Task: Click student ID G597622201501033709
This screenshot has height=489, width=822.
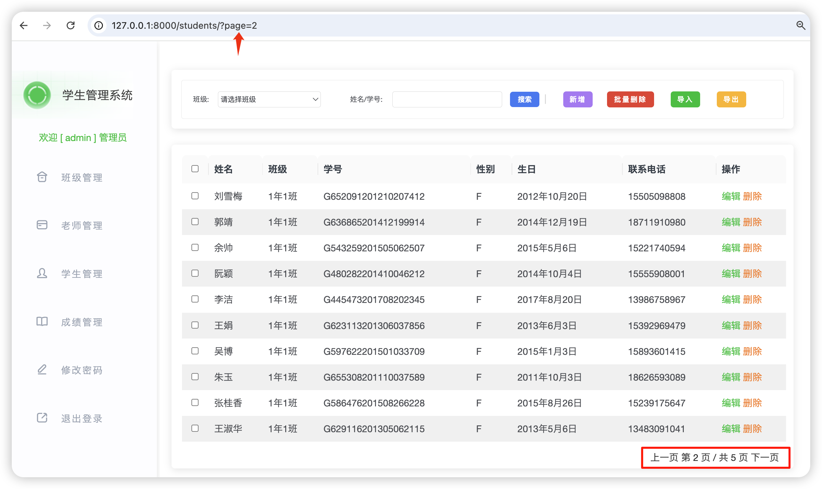Action: (x=374, y=352)
